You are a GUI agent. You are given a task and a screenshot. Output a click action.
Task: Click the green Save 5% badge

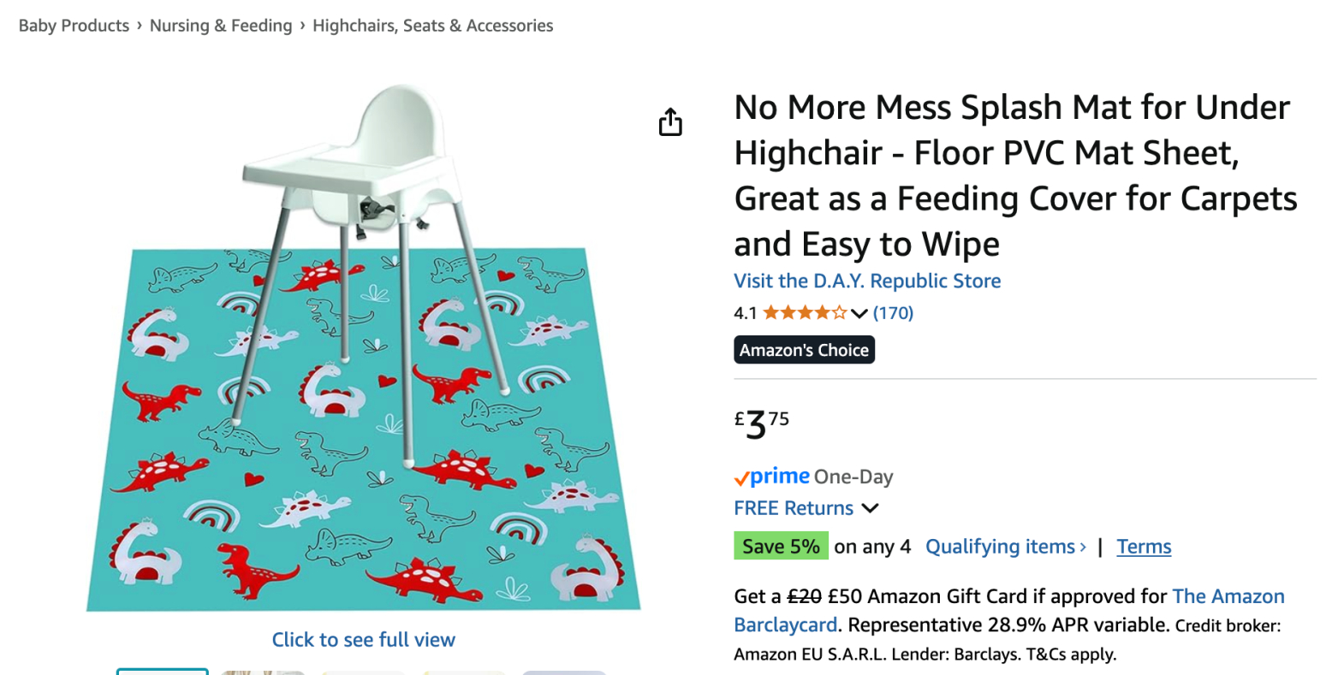(781, 546)
